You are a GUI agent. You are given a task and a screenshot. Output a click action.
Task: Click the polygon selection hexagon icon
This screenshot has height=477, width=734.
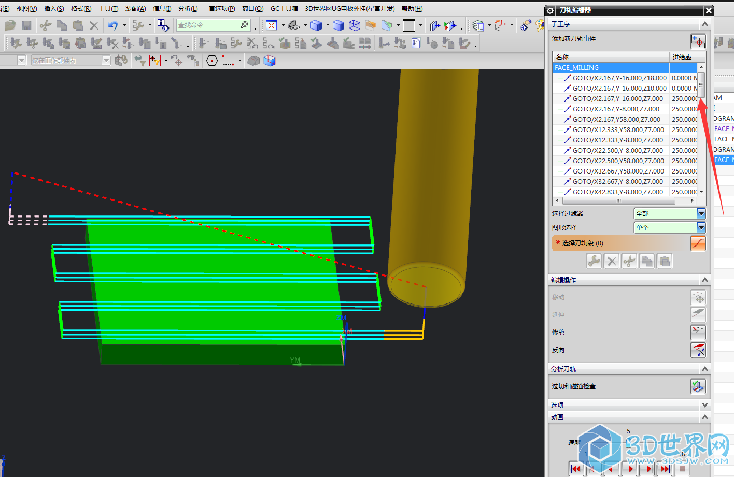pos(212,61)
